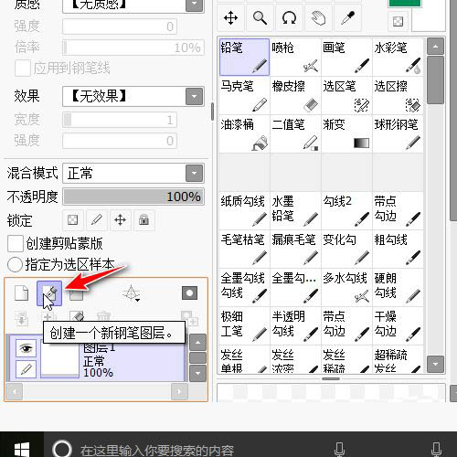This screenshot has height=457, width=457.
Task: Choose the 渐变 gradient tool
Action: click(x=346, y=134)
